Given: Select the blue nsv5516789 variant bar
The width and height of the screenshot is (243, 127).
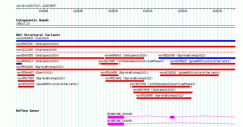Looking at the screenshot, I should 197,58.
